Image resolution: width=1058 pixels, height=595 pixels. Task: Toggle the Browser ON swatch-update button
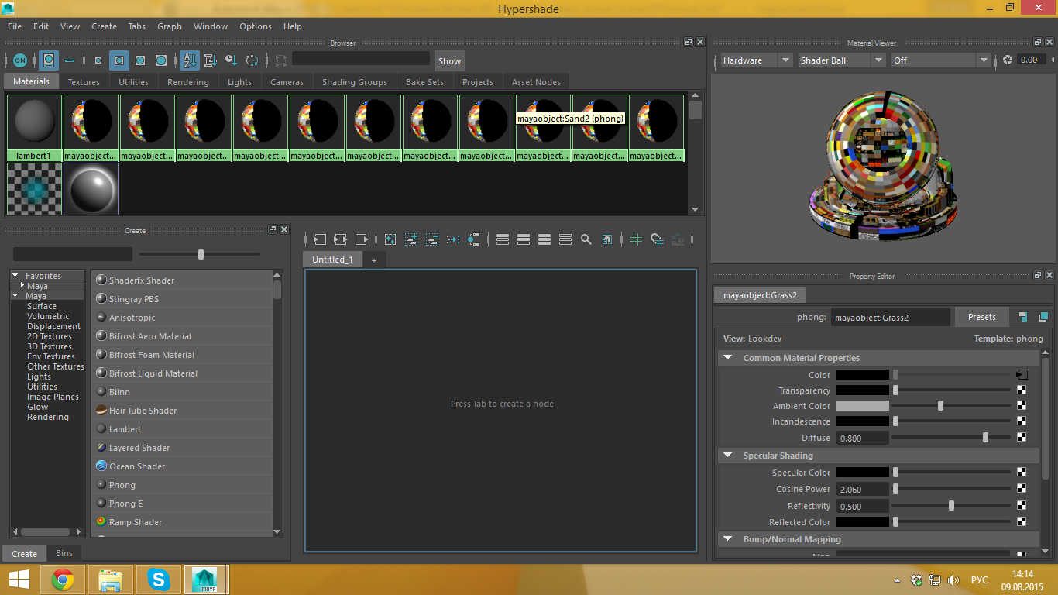point(20,60)
